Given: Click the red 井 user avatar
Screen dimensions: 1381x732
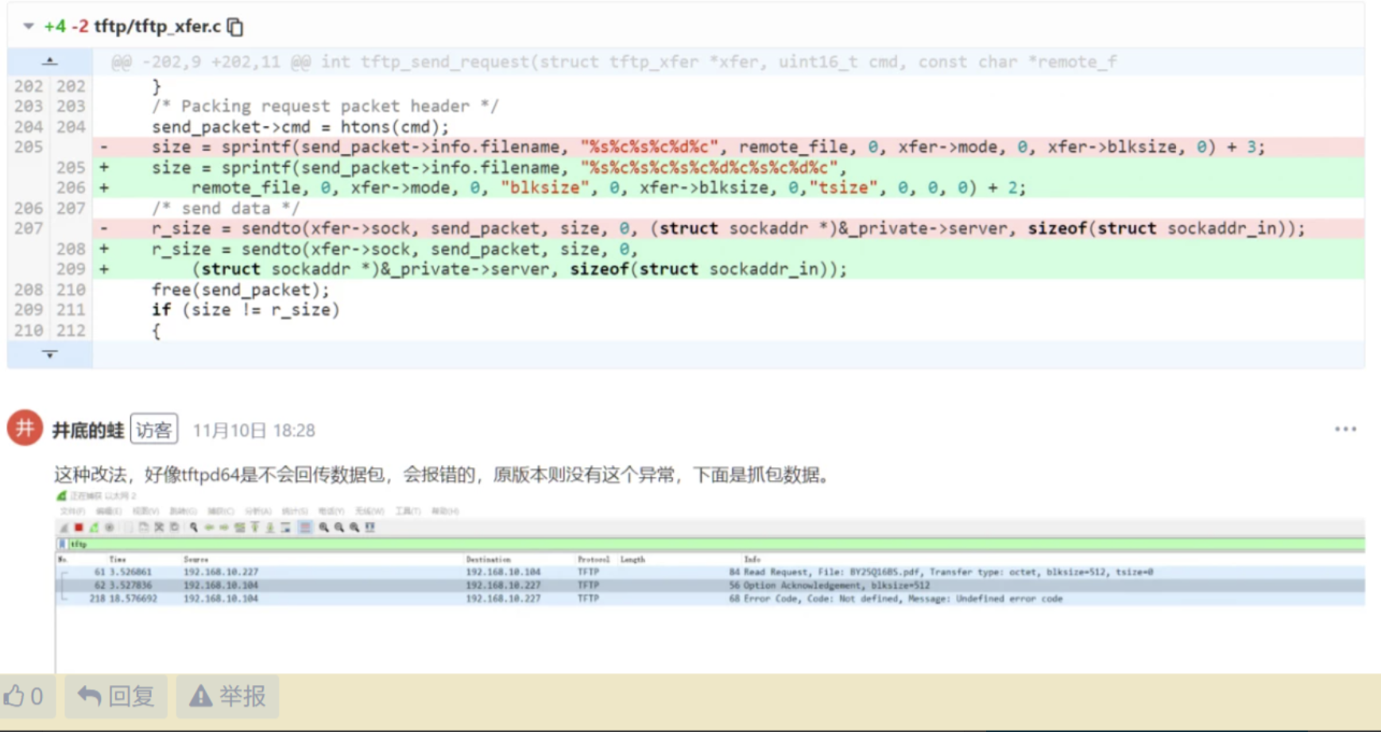Looking at the screenshot, I should (x=25, y=428).
